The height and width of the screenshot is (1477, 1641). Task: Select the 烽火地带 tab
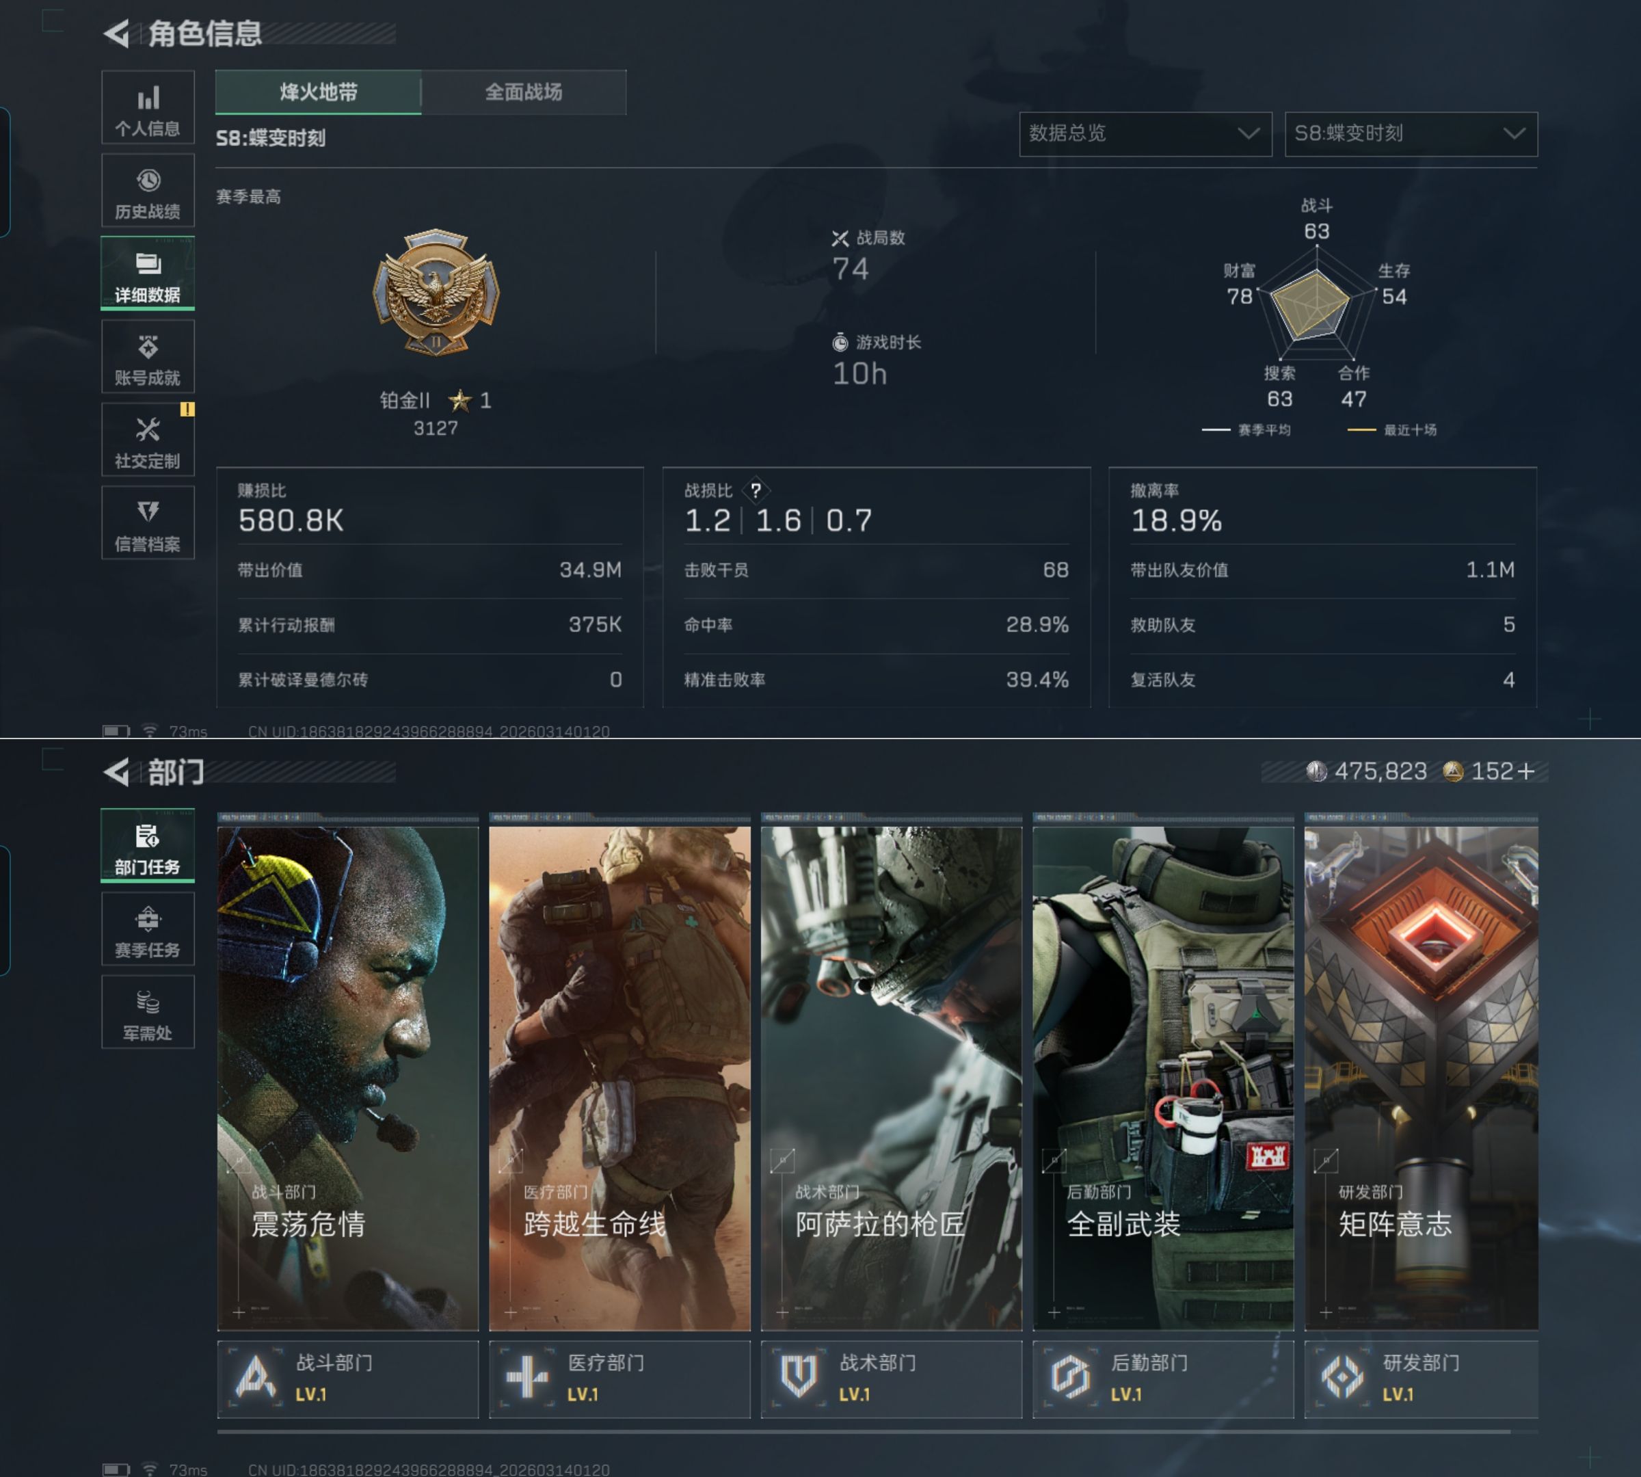click(x=318, y=92)
